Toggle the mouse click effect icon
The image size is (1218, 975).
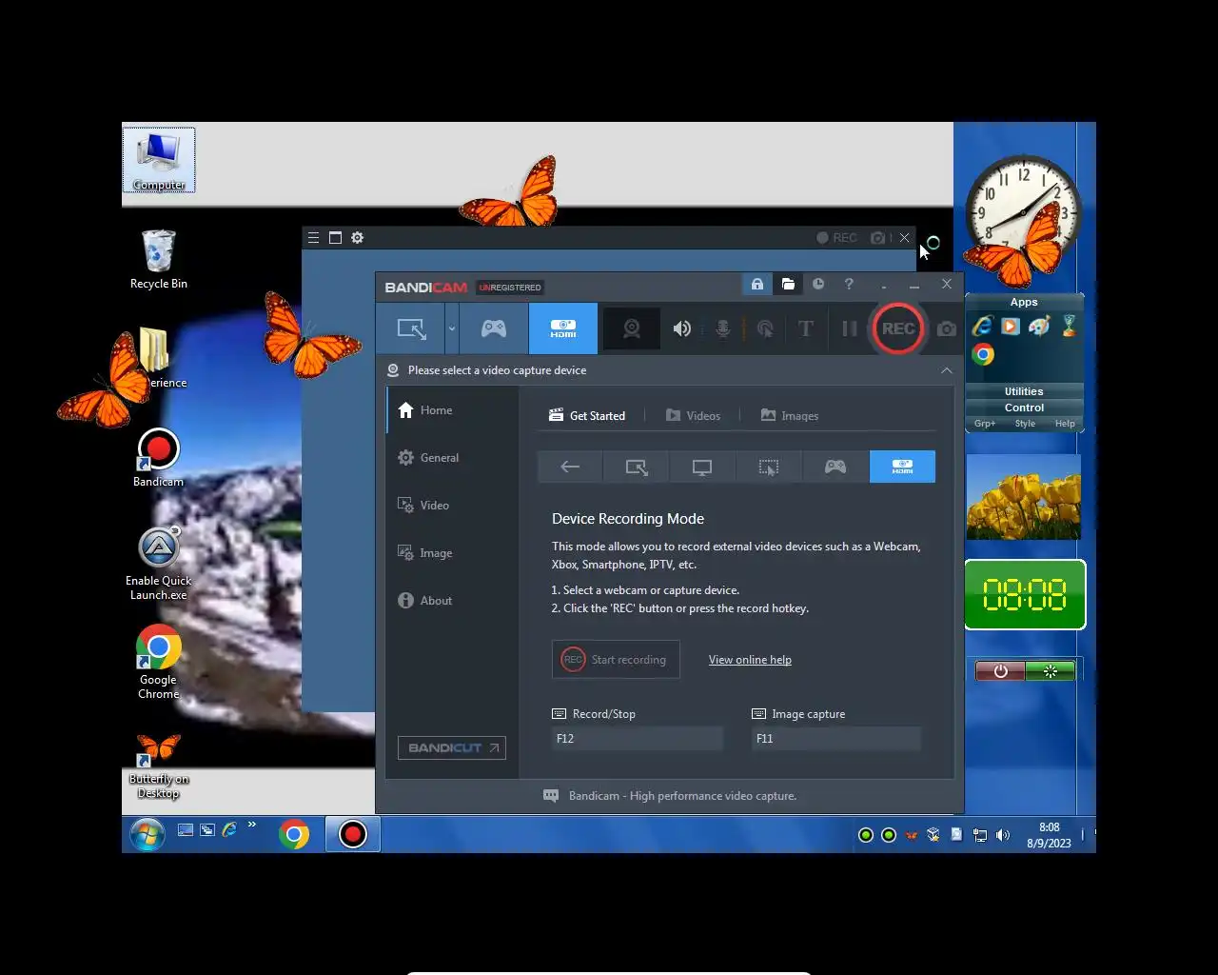[765, 328]
